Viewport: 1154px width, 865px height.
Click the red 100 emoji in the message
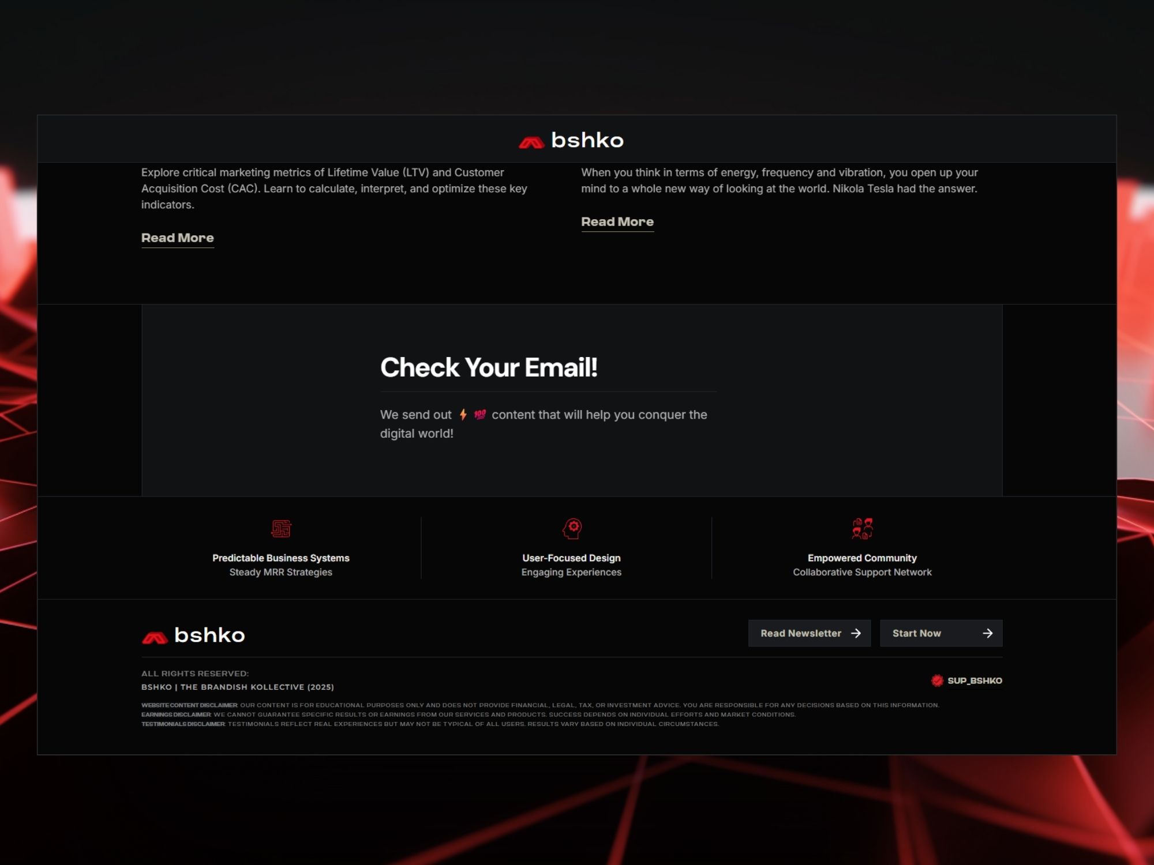point(479,415)
